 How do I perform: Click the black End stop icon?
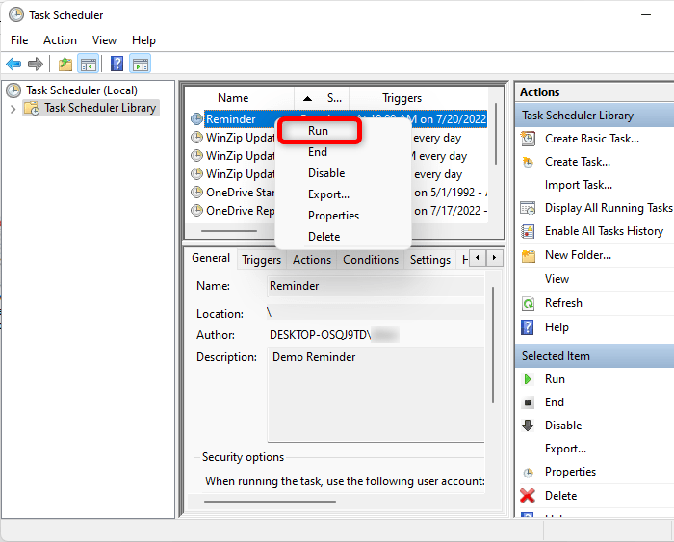click(x=528, y=402)
